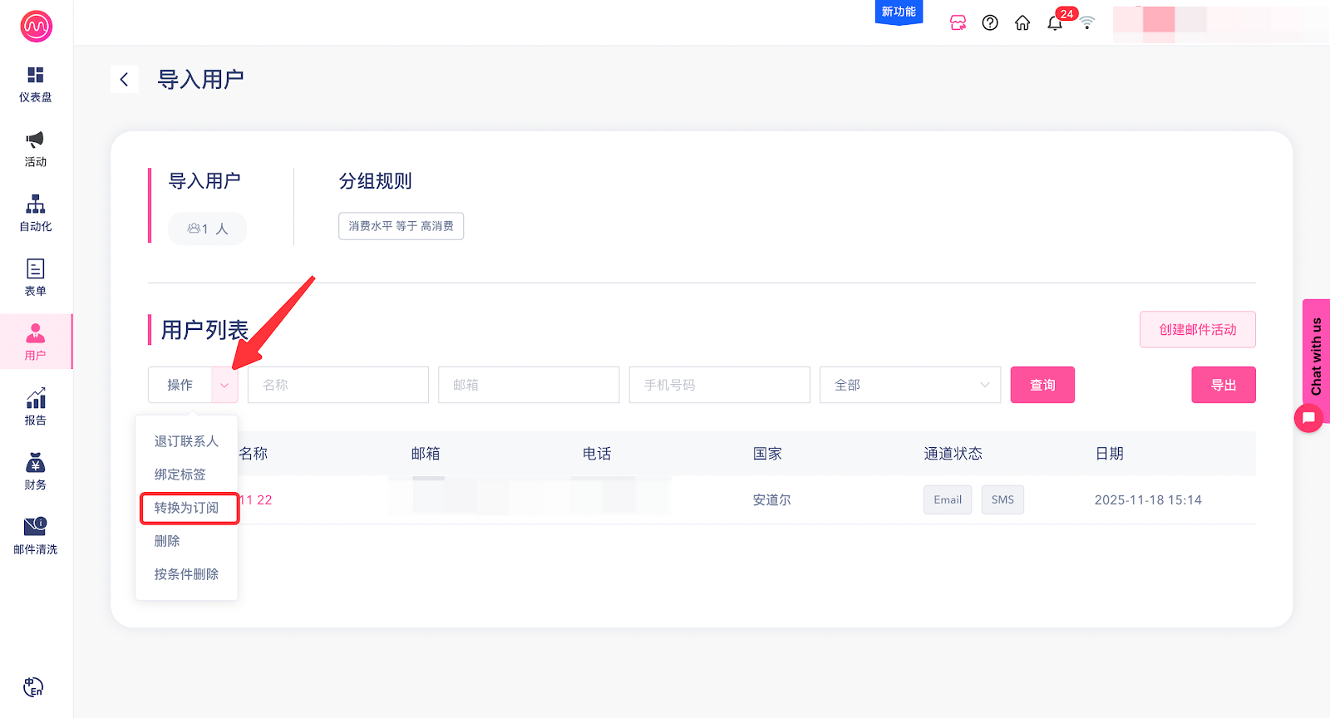Select 转换为订阅 from the menu
Viewport: 1330px width, 718px height.
[x=187, y=508]
